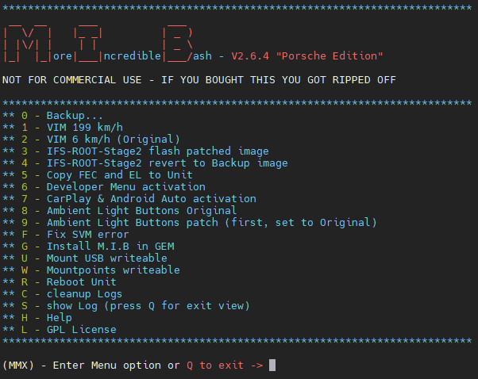Click the cursor at the menu prompt
The height and width of the screenshot is (379, 478).
coord(272,366)
